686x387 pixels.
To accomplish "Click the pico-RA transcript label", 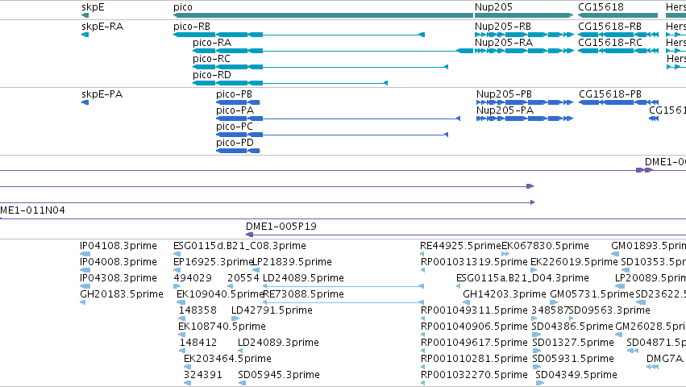I will click(x=212, y=43).
